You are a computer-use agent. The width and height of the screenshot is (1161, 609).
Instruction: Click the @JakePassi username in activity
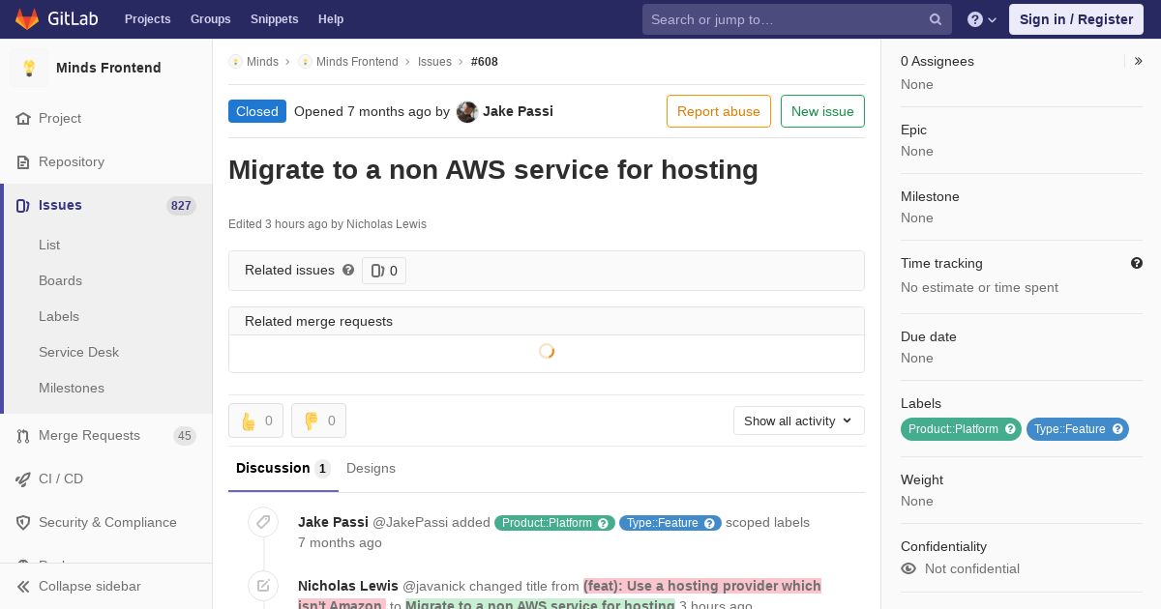(x=410, y=522)
